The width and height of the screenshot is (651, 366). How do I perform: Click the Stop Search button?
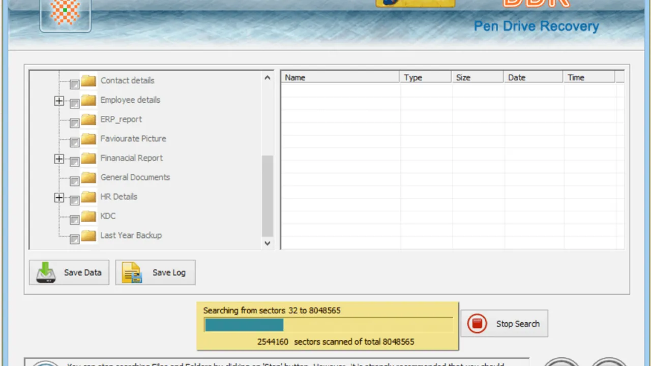coord(505,324)
